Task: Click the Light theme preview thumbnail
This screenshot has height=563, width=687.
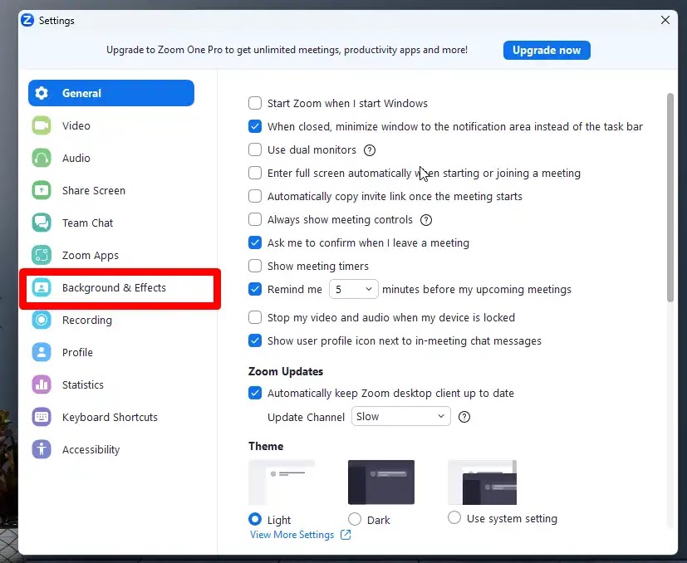Action: pyautogui.click(x=282, y=482)
